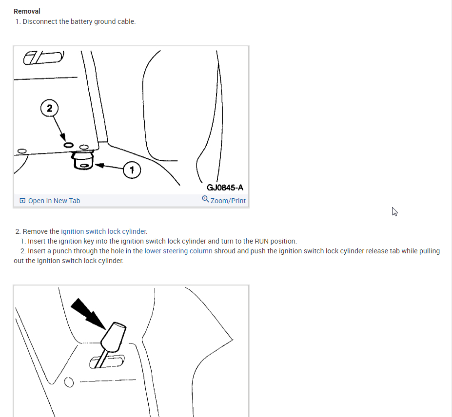This screenshot has width=452, height=417.
Task: Click the small hole that callout 2 points to
Action: pyautogui.click(x=69, y=145)
